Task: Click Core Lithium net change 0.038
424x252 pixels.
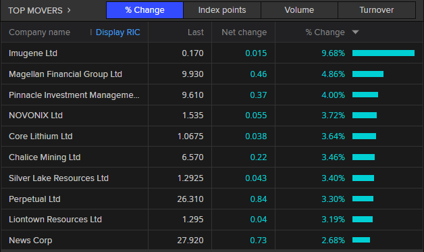Action: [256, 136]
